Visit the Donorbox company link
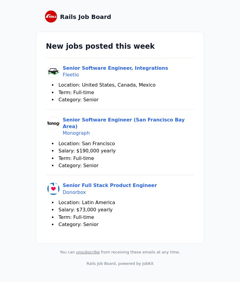Image resolution: width=240 pixels, height=282 pixels. [x=74, y=192]
